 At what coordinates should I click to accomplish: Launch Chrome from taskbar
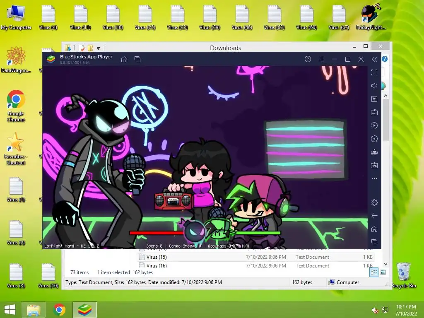pyautogui.click(x=59, y=310)
